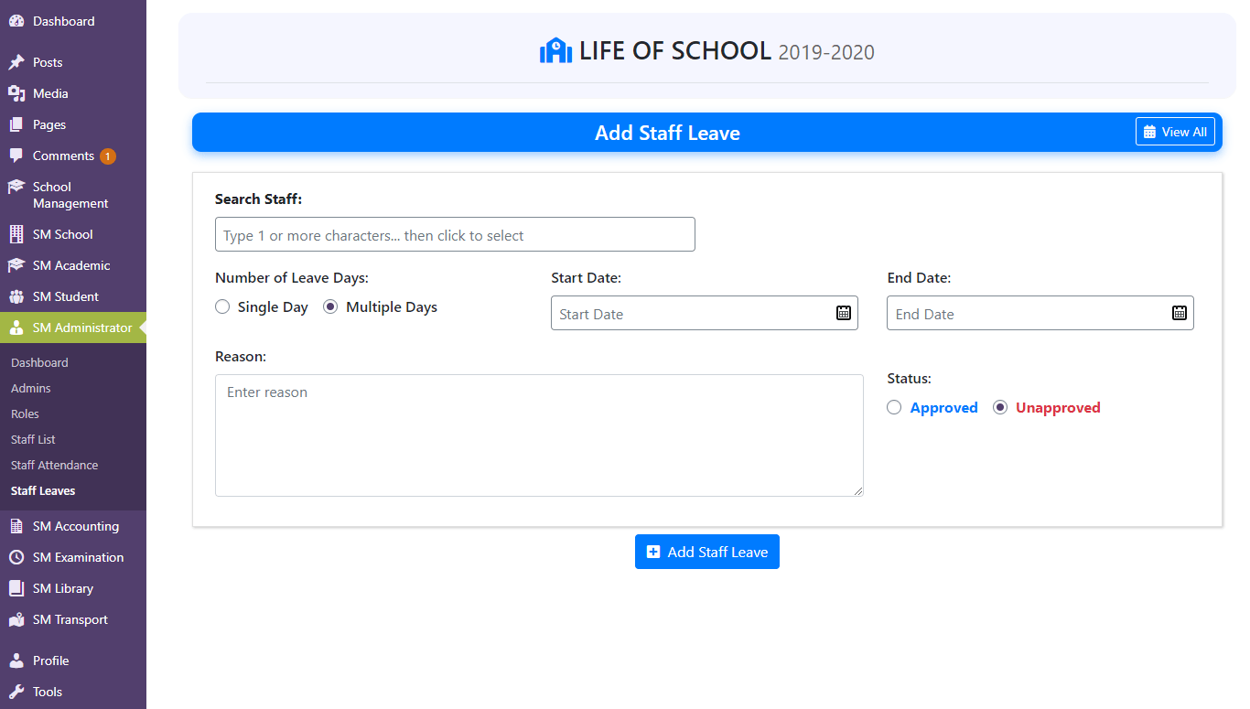Set status to Unapproved

tap(1000, 408)
